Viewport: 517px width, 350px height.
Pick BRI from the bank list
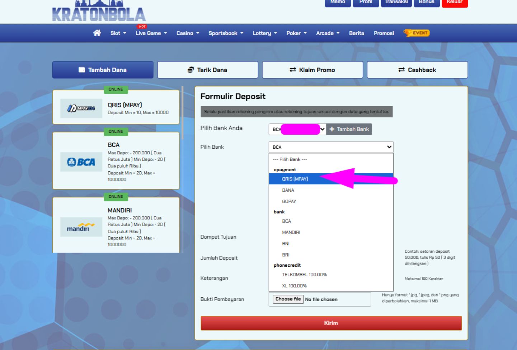[x=331, y=255]
